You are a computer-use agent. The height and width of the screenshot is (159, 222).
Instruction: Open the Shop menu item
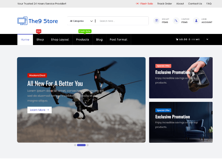coord(40,39)
